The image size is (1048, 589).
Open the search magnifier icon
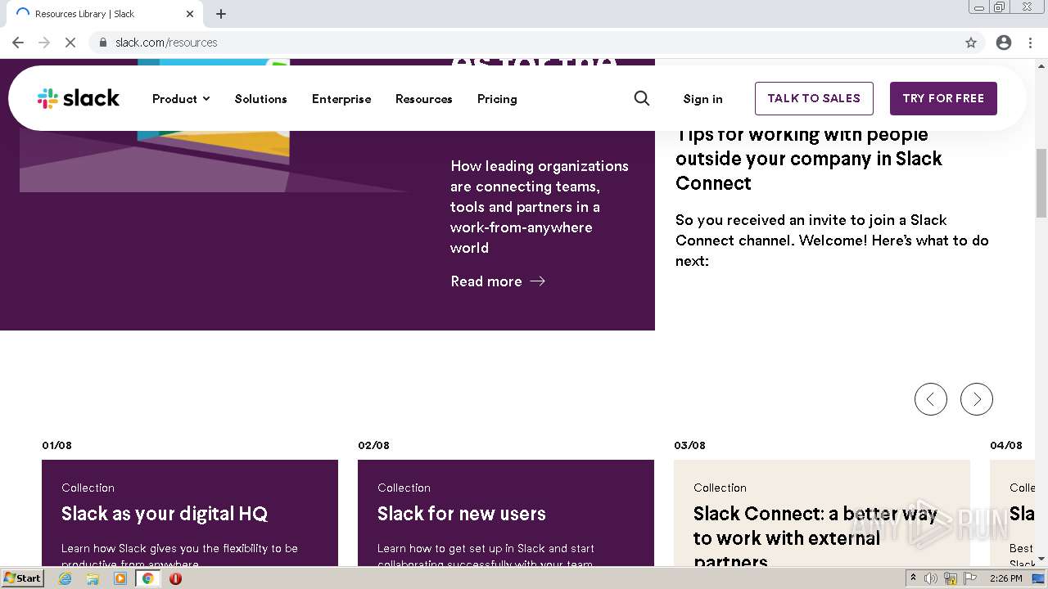pos(642,98)
